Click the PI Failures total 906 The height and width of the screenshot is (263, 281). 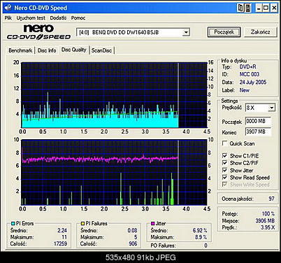pos(133,243)
